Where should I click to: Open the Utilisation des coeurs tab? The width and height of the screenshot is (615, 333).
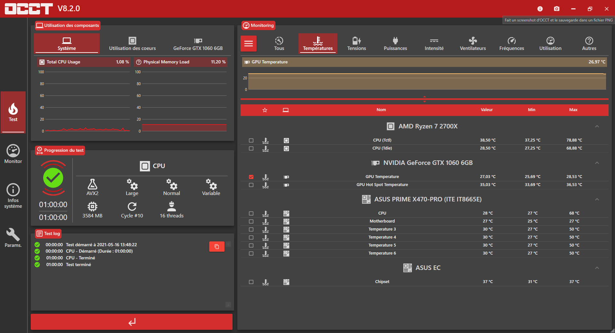pos(132,44)
